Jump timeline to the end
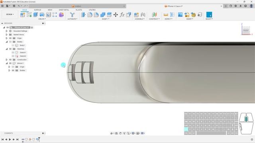This screenshot has width=255, height=143. pos(18,139)
